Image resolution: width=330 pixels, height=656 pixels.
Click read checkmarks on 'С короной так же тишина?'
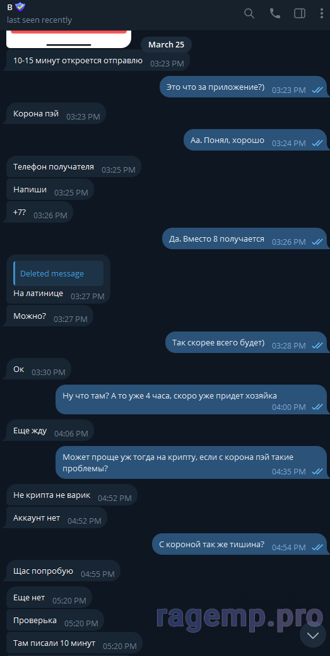coord(317,547)
